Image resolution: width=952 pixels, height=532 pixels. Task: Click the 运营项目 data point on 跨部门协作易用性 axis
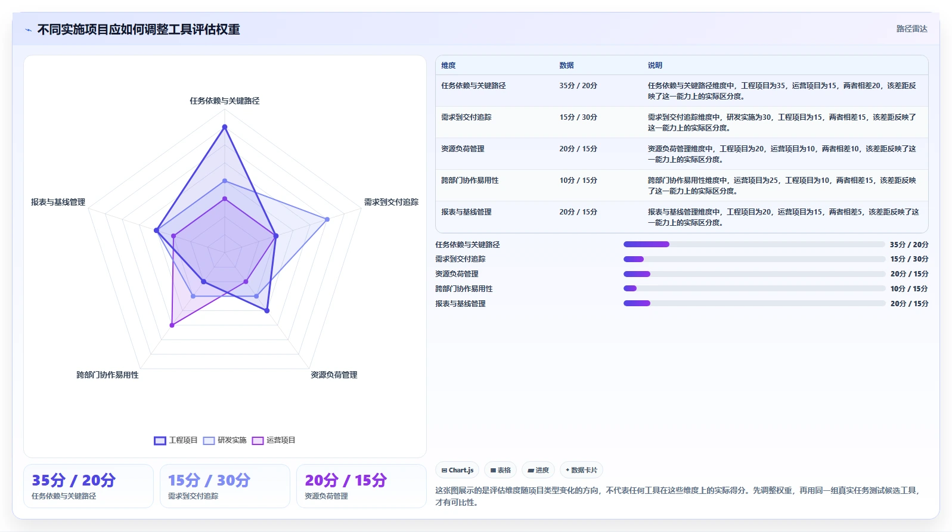[172, 325]
